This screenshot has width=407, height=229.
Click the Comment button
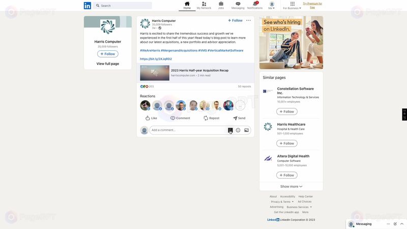(x=180, y=118)
